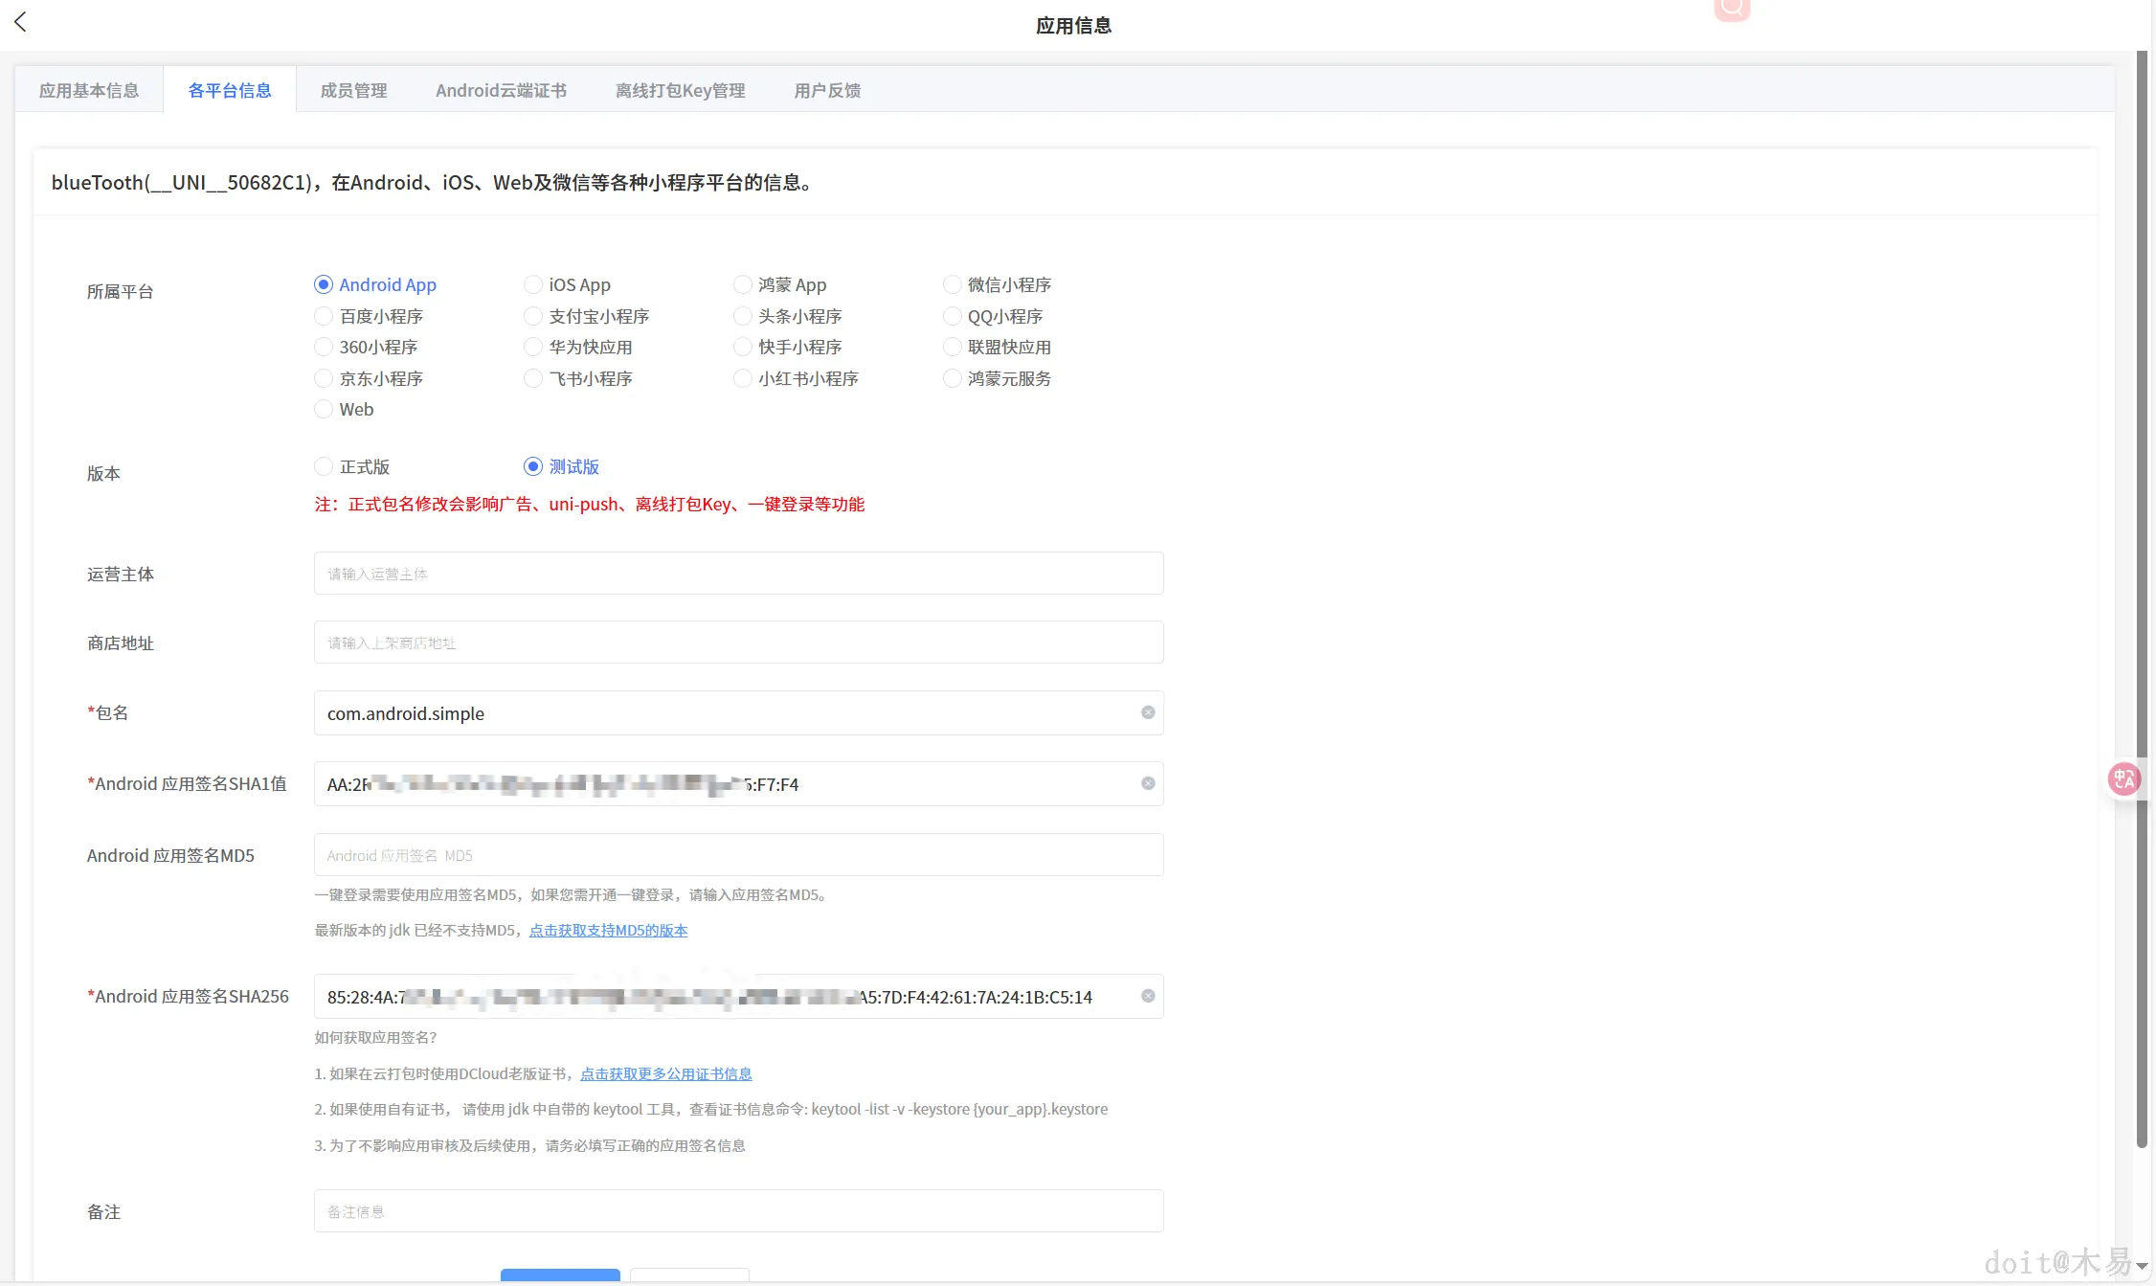Viewport: 2156px width, 1286px height.
Task: Clear the SHA256 signature field
Action: [1147, 996]
